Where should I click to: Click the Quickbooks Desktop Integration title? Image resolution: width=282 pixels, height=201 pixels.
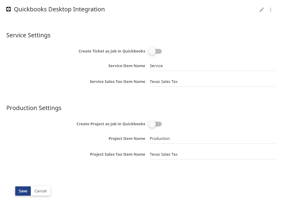click(x=59, y=9)
